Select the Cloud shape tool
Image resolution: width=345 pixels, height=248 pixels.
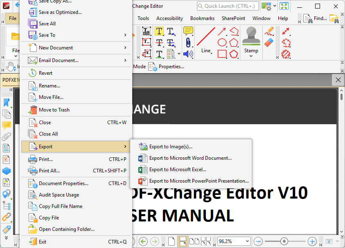(x=234, y=54)
